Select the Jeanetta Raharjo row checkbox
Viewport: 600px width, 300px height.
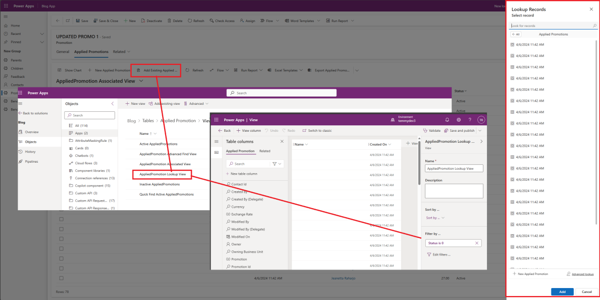tap(61, 278)
